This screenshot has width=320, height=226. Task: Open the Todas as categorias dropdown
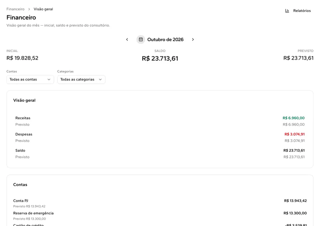(81, 80)
